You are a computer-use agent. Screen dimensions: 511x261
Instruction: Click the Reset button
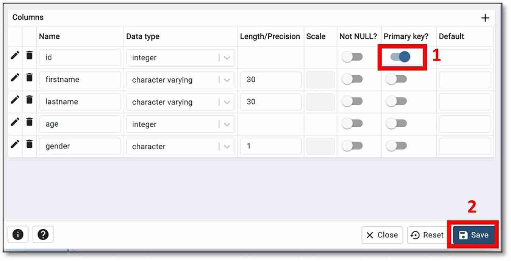[x=428, y=235]
